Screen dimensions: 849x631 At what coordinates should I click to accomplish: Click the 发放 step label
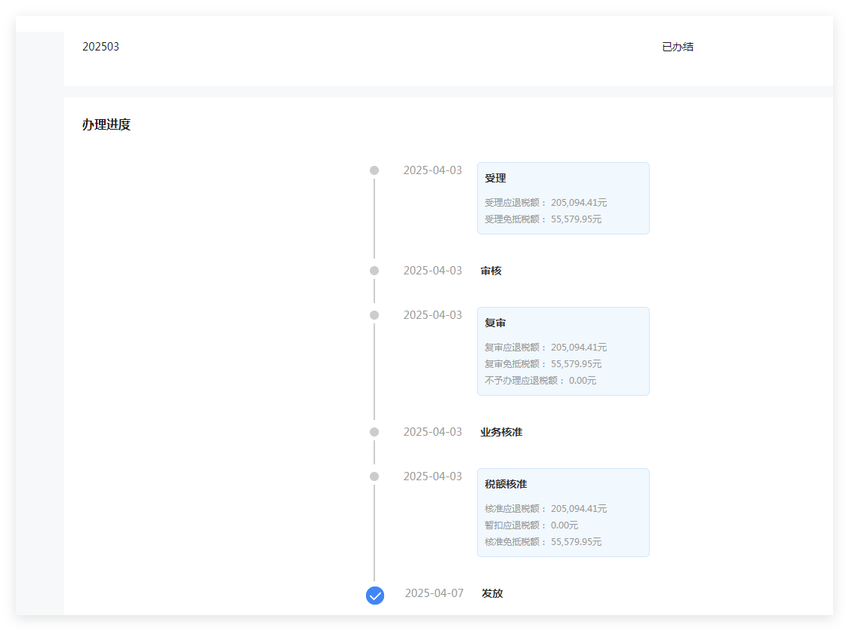tap(492, 593)
